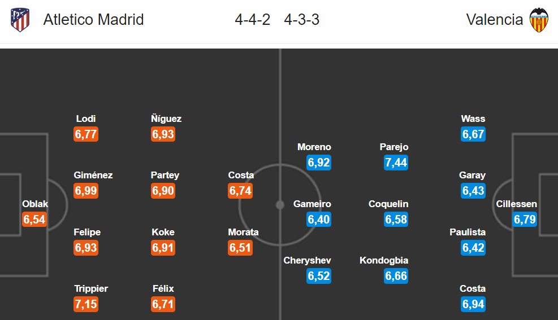Click Trippier's 7,15 rating badge
558x320 pixels.
(x=86, y=304)
